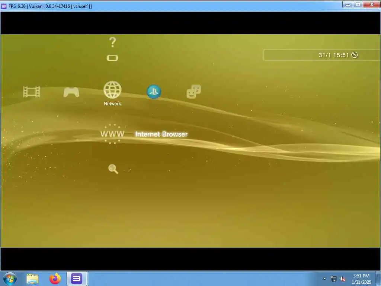This screenshot has width=381, height=286.
Task: Click the Network category label
Action: click(112, 104)
